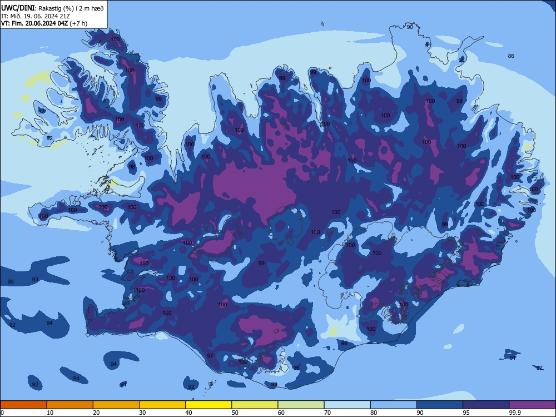Click the '99.9' legend scale label

point(515,413)
